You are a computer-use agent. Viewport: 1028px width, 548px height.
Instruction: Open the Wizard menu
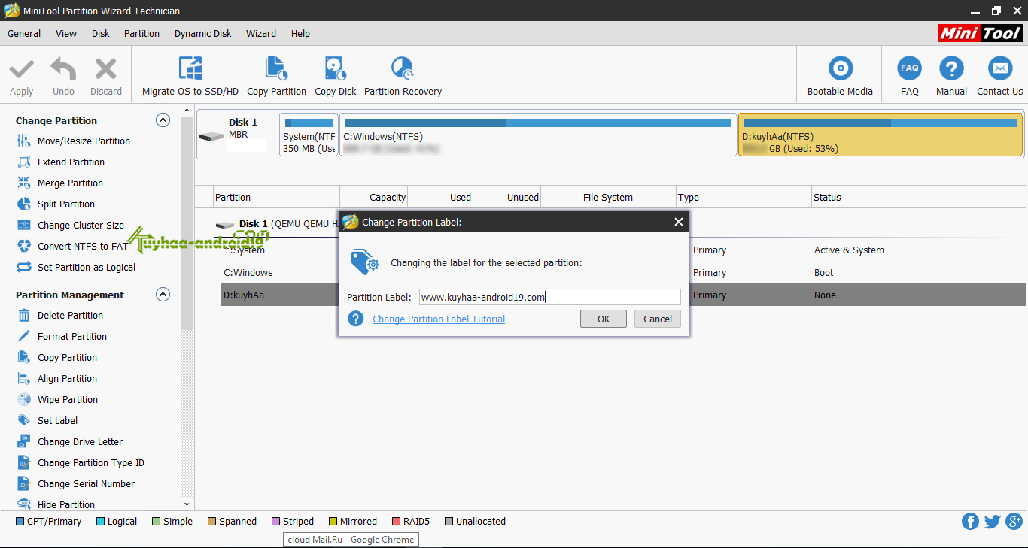[x=261, y=34]
